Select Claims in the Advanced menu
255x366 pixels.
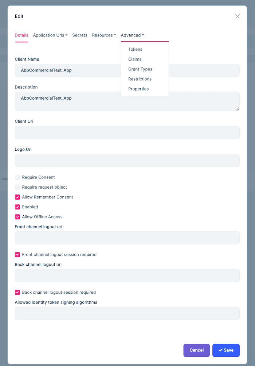tap(134, 59)
